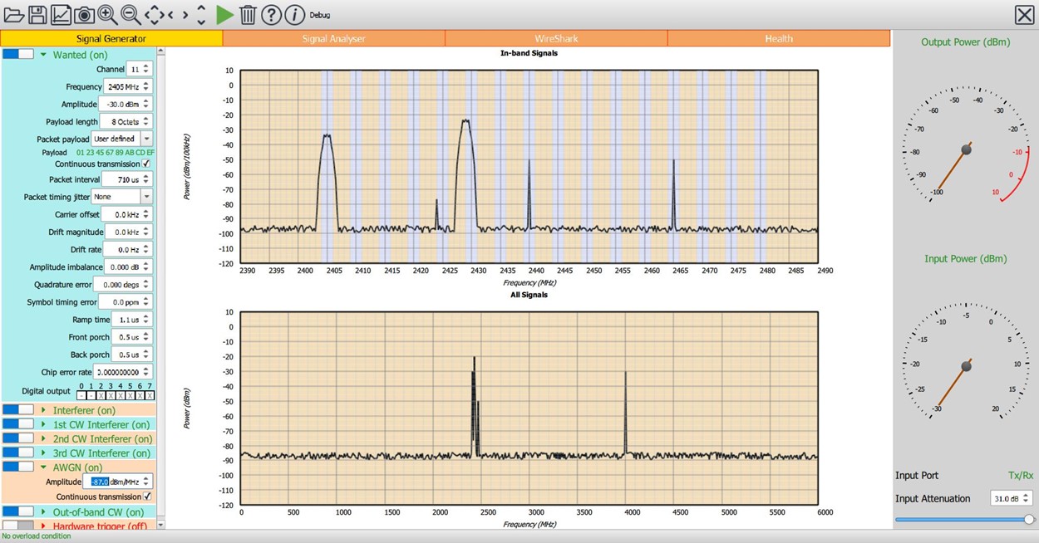Click the zoom in magnifier icon
The image size is (1039, 543).
(107, 14)
